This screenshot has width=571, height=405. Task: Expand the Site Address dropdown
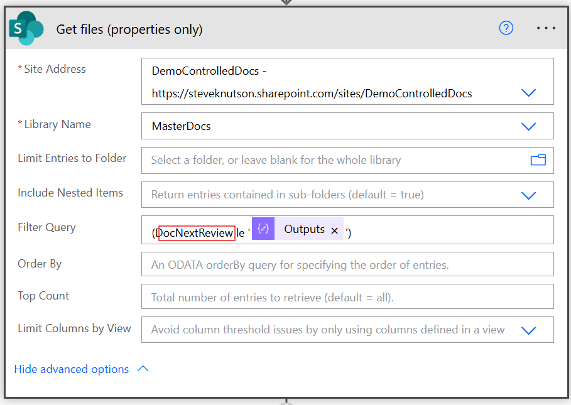[528, 93]
